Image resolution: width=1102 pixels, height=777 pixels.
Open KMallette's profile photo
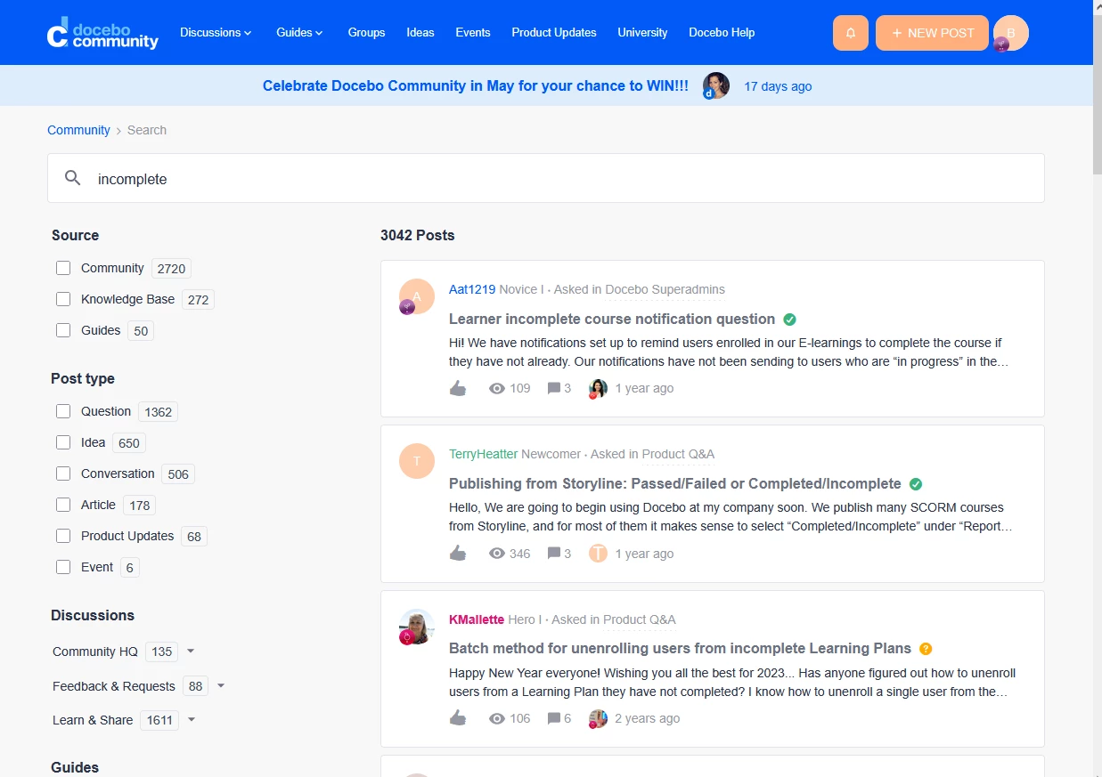[x=416, y=627]
